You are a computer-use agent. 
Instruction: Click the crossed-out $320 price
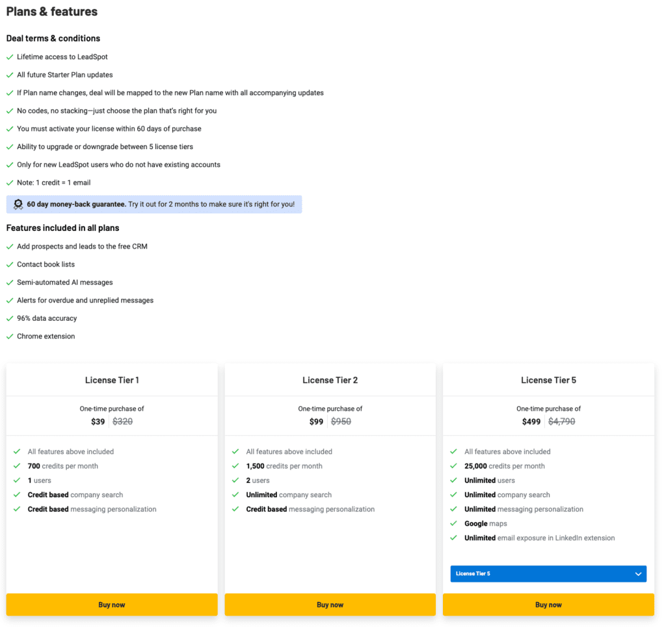(123, 422)
